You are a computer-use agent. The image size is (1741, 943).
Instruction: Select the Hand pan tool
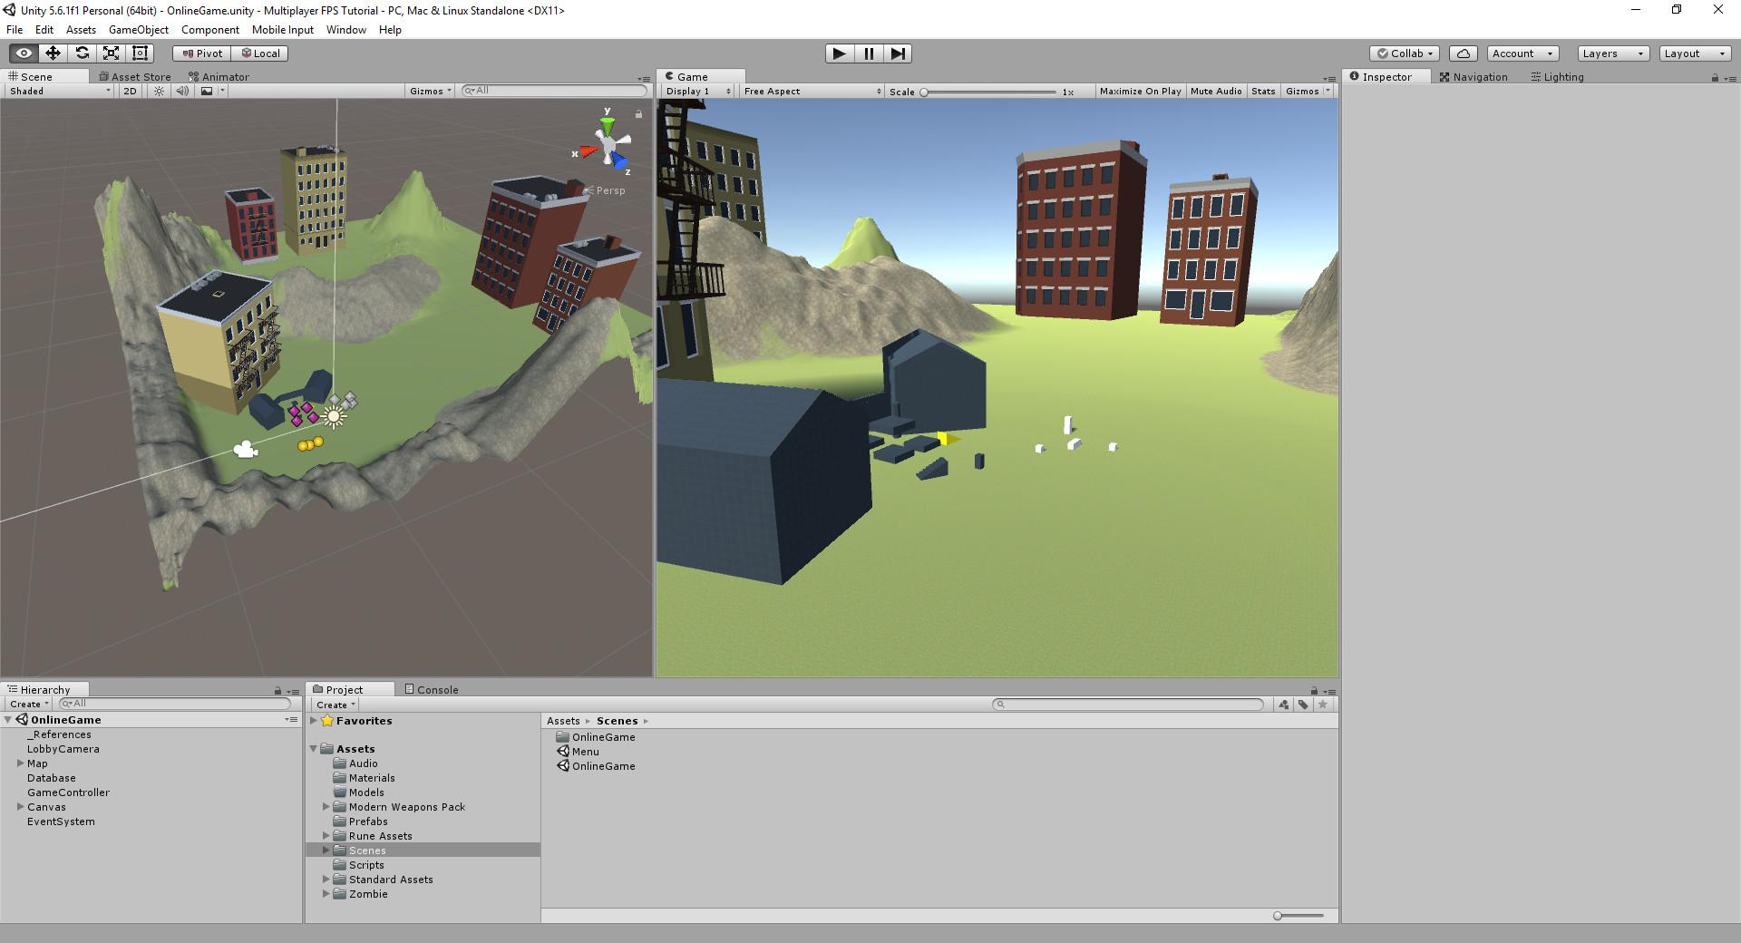[x=24, y=53]
